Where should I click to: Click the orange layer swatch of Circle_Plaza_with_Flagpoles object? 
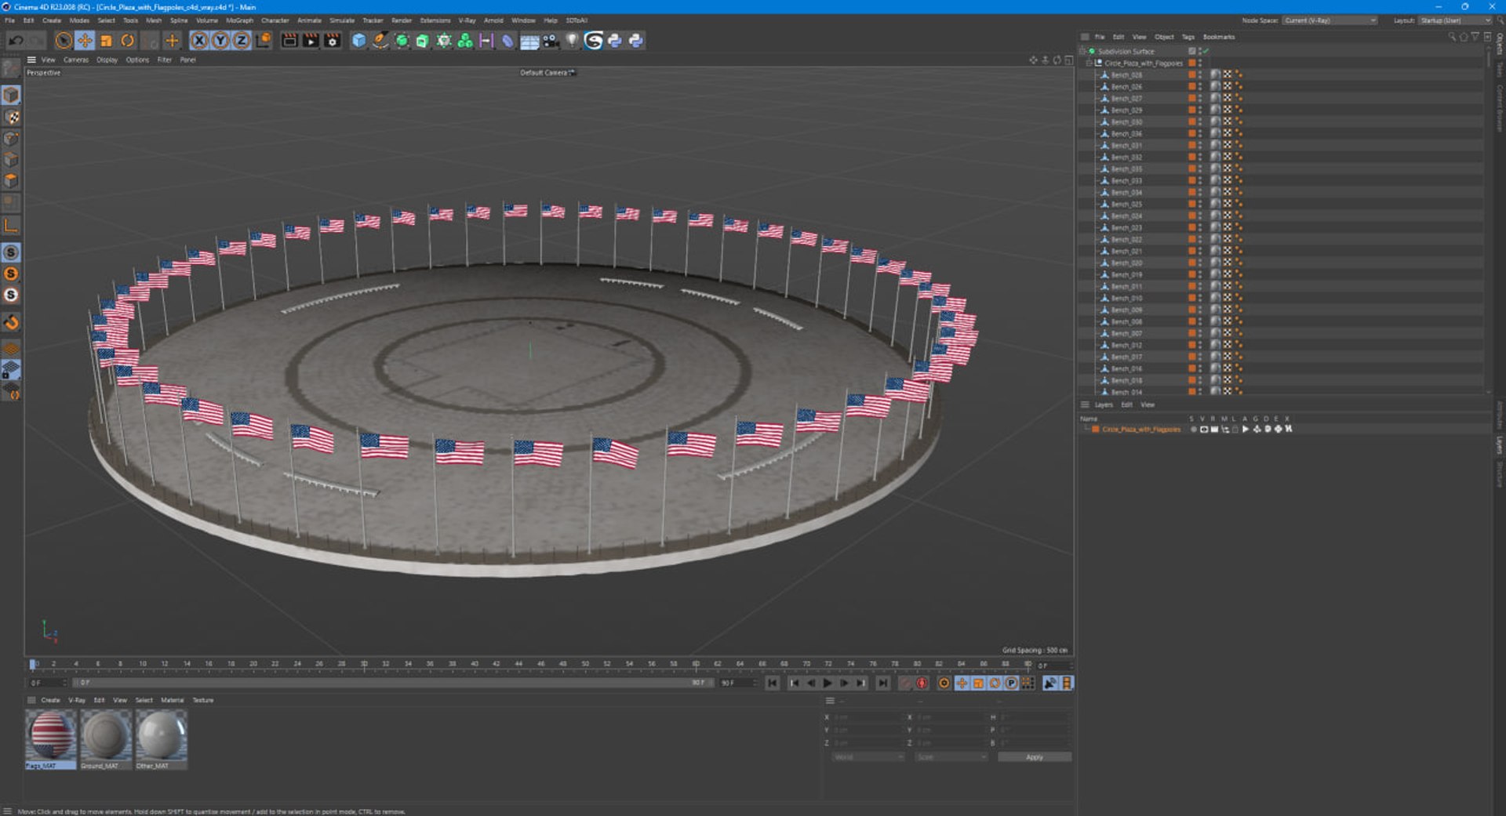click(1192, 63)
